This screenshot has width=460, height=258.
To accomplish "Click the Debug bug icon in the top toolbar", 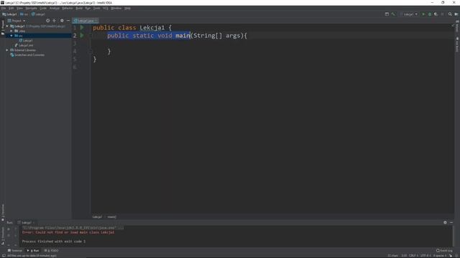I will (x=430, y=14).
